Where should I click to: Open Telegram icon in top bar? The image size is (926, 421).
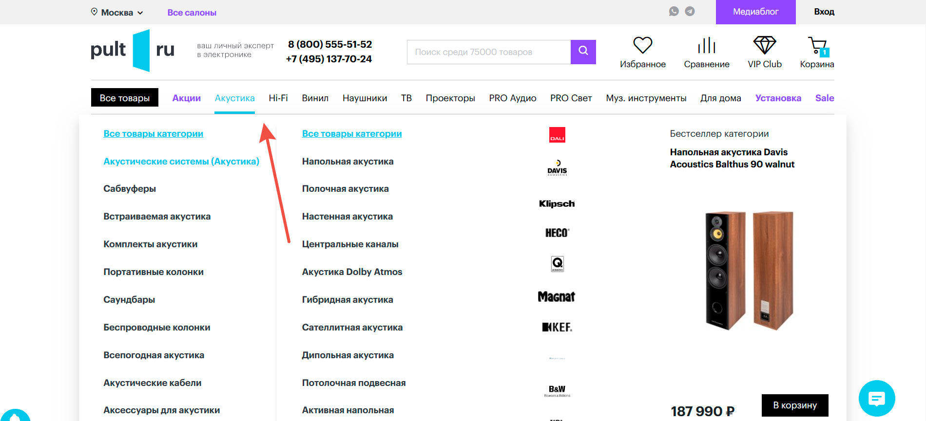click(690, 11)
